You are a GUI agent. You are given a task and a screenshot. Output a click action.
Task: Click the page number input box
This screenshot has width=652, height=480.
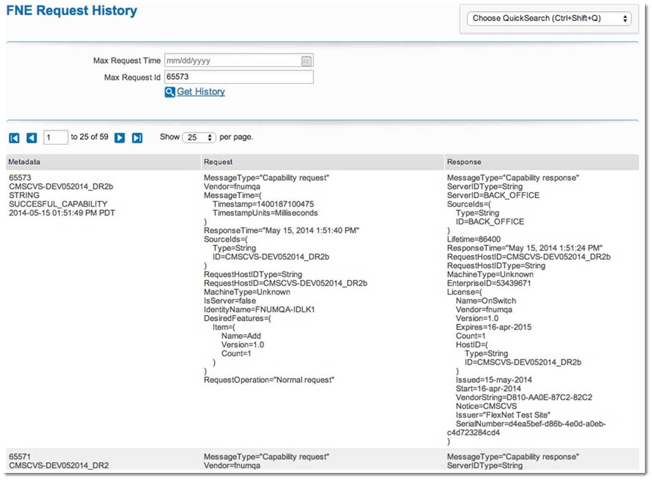pyautogui.click(x=55, y=137)
